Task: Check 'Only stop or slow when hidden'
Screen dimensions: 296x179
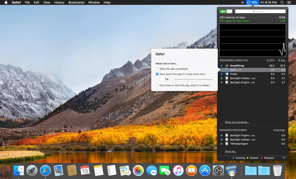Action: pos(157,85)
